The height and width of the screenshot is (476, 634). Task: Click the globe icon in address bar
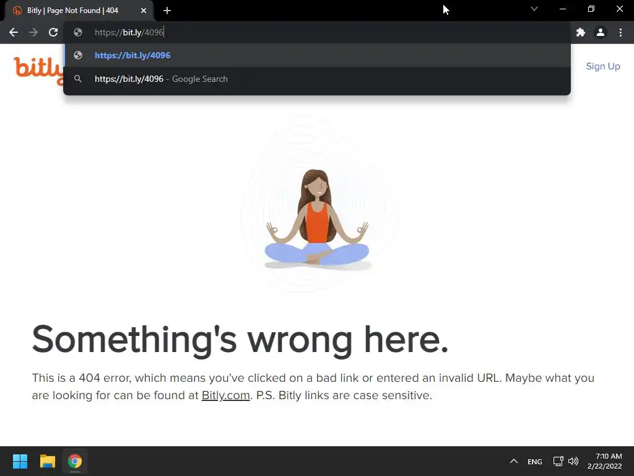(78, 32)
